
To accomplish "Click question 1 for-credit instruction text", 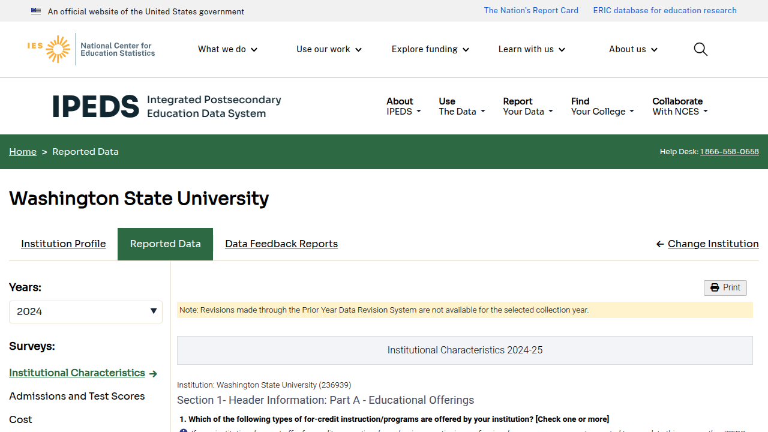I will pos(394,419).
